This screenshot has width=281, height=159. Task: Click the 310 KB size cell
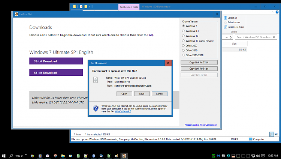242,50
